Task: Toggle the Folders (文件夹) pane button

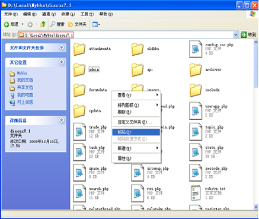Action: point(77,24)
